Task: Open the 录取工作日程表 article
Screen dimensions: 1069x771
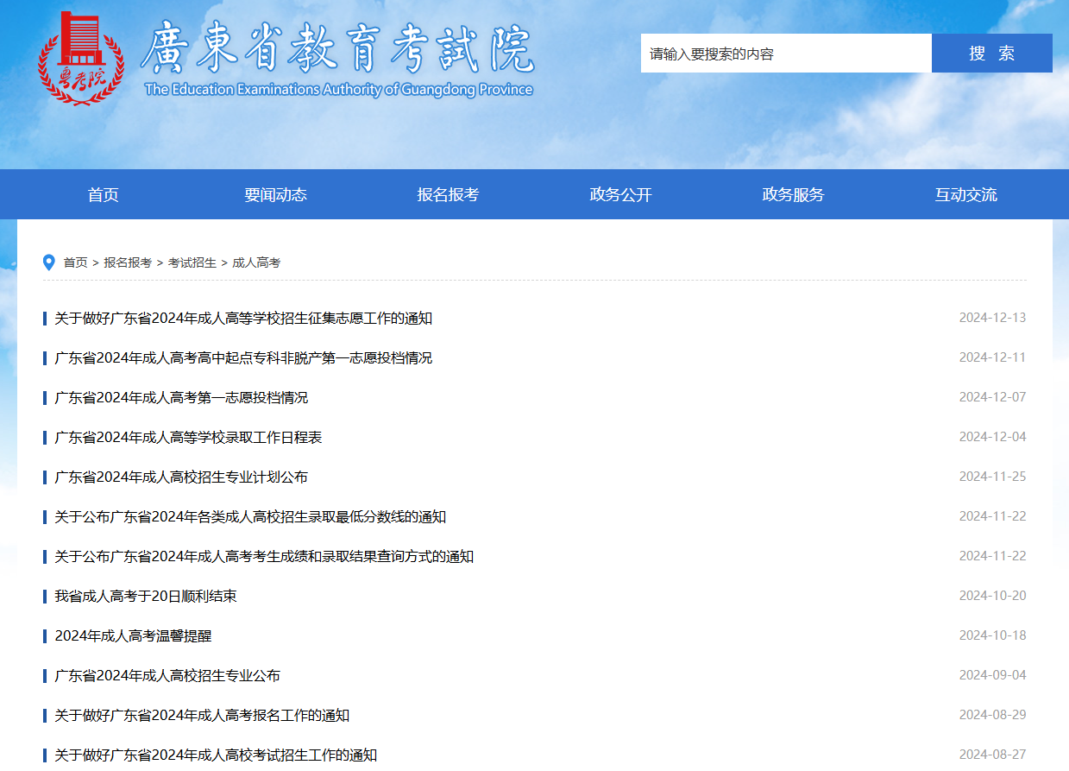Action: point(188,438)
